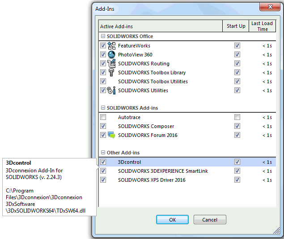Click the SOLIDWORKS Office group heading text
The image size is (284, 239).
tap(130, 36)
